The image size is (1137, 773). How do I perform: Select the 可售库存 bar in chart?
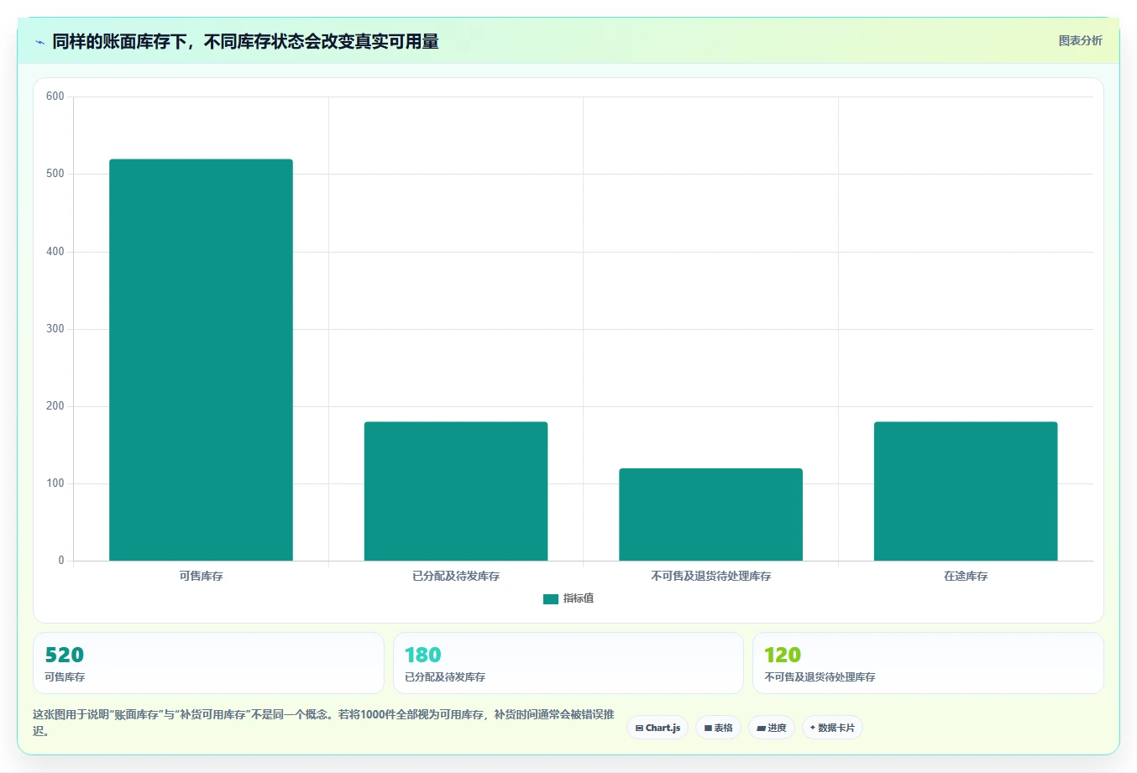[x=201, y=360]
